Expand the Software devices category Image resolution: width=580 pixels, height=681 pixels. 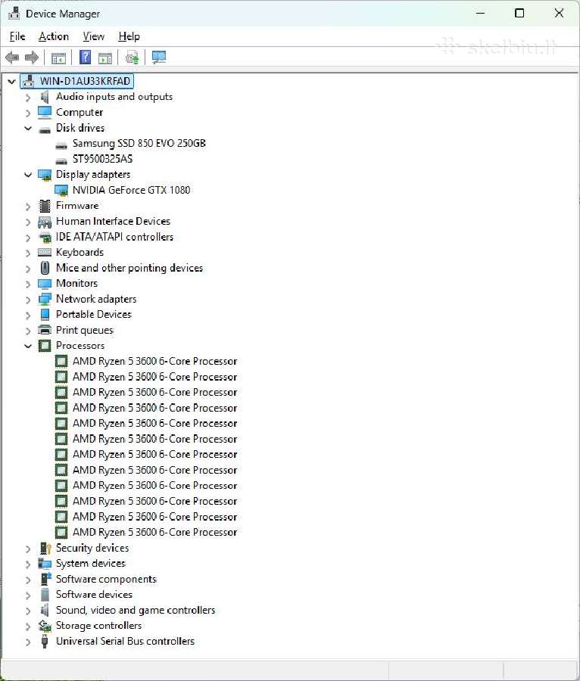point(28,595)
